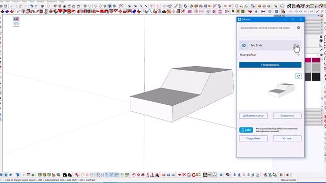The width and height of the screenshot is (326, 183).
Task: Switch to Front view
Action: click(65, 6)
